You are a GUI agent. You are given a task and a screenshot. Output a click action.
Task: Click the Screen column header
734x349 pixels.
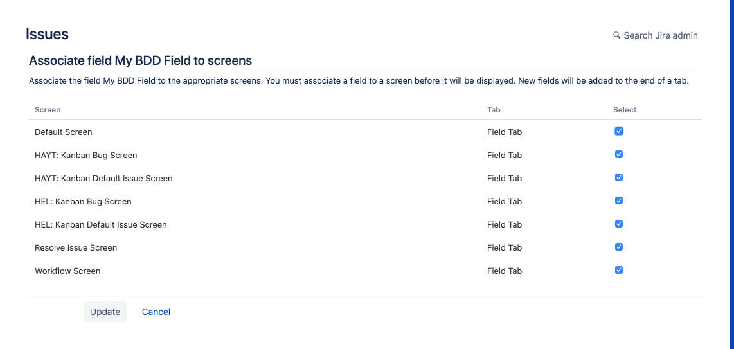tap(48, 110)
